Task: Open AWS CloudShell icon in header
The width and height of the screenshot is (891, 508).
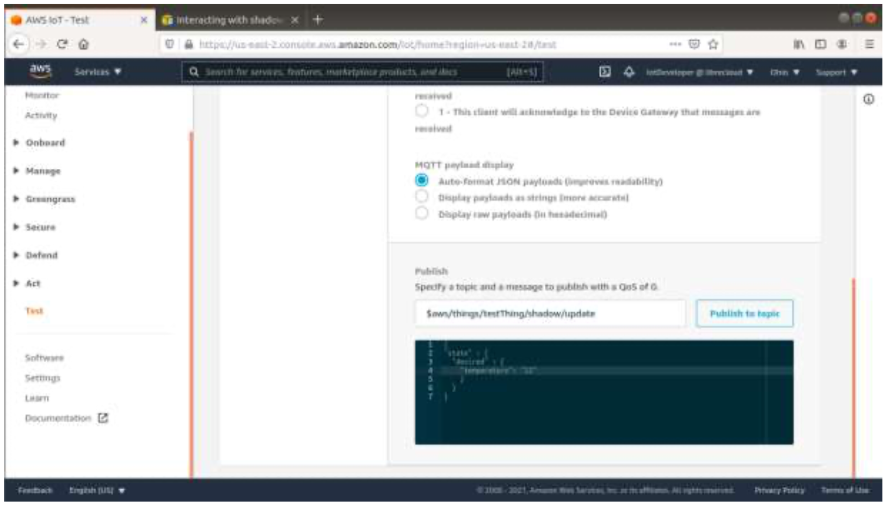Action: point(604,72)
